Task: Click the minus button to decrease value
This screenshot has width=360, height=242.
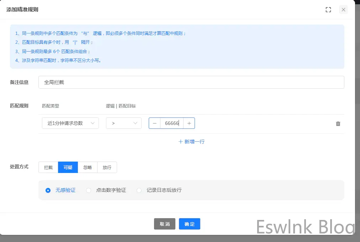Action: click(154, 123)
